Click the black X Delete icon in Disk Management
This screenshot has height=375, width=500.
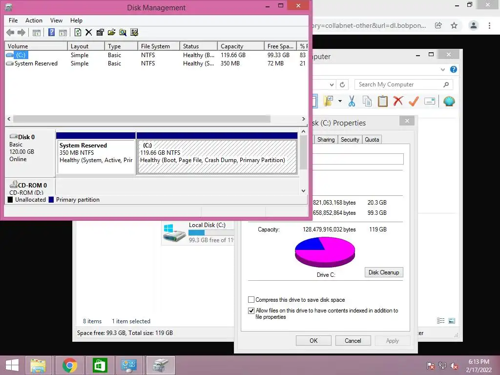click(89, 32)
